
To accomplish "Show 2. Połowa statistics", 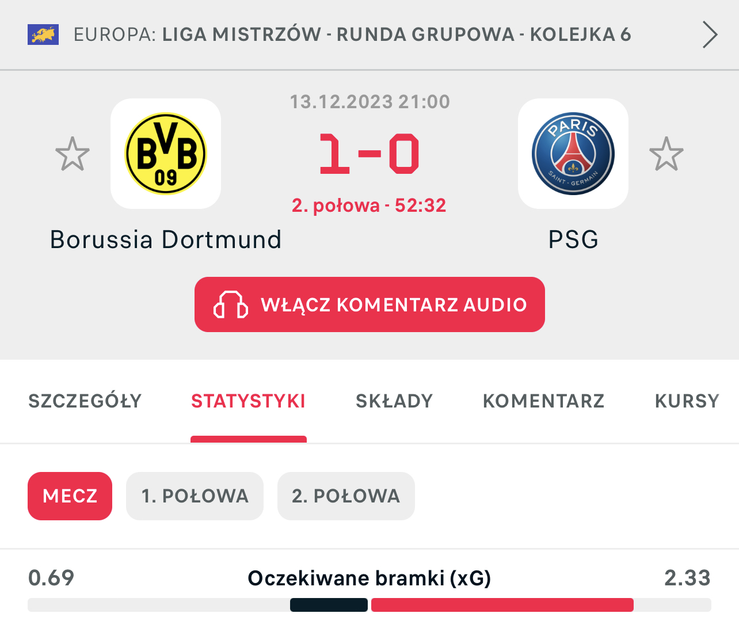I will click(x=346, y=496).
